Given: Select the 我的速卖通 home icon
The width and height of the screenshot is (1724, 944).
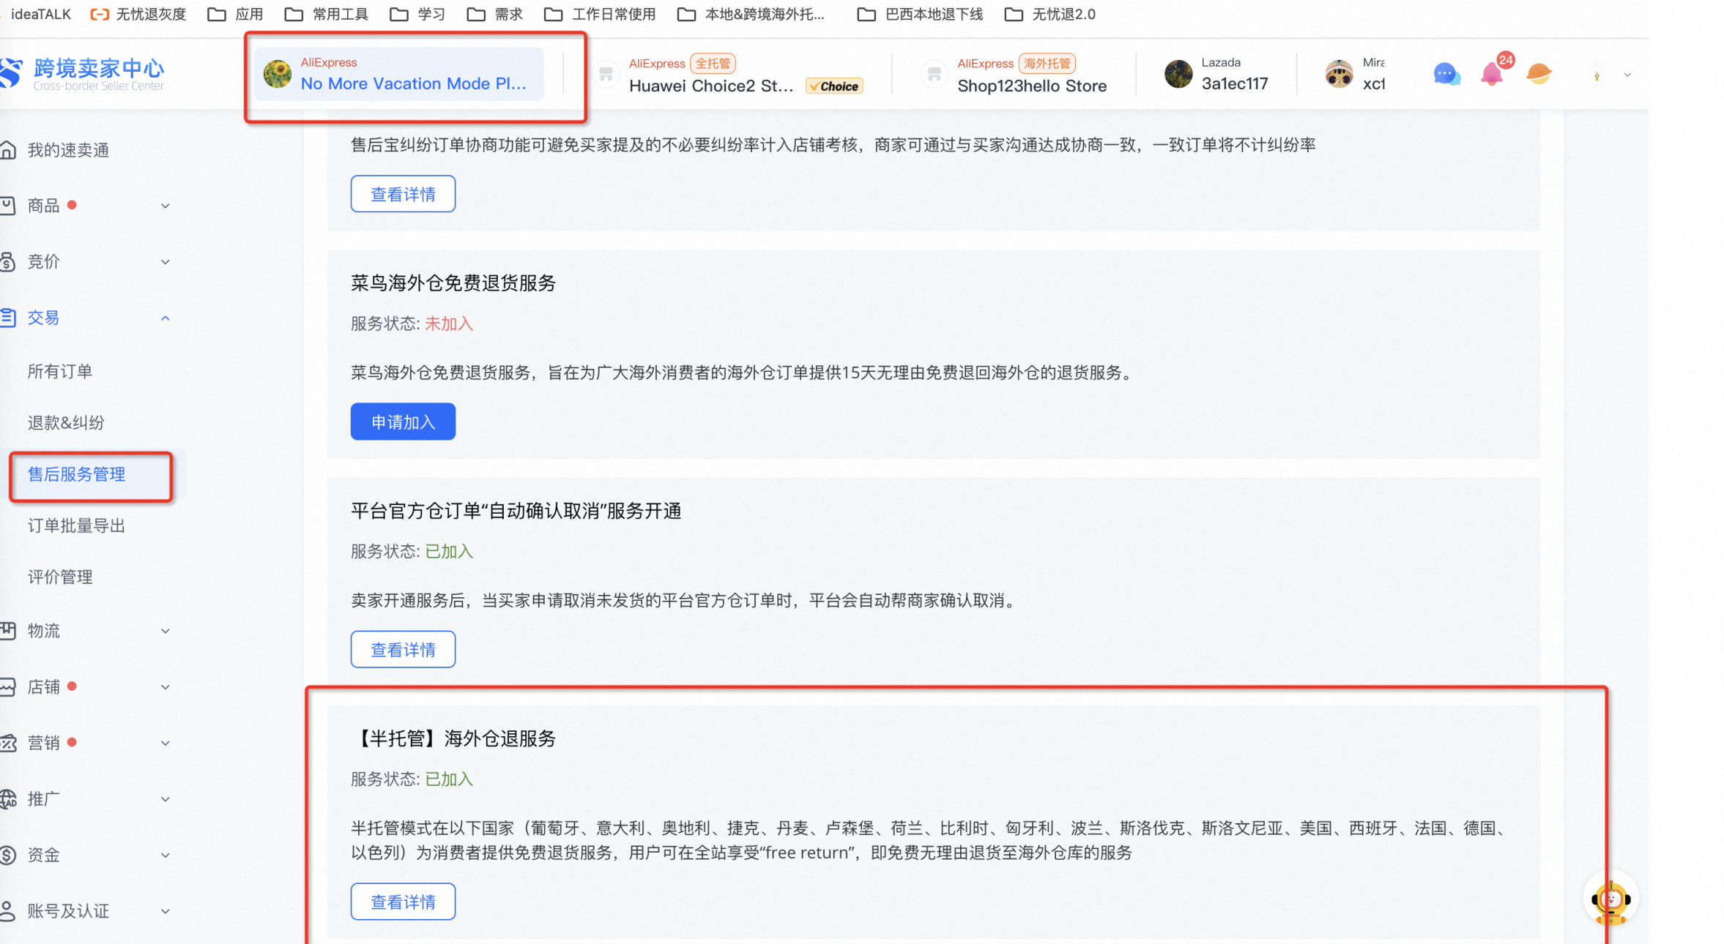Looking at the screenshot, I should 7,149.
